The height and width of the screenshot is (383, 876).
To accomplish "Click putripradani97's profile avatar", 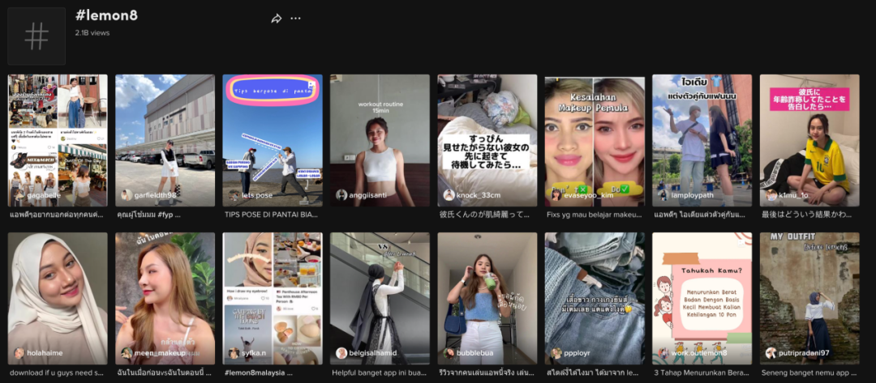I will tap(771, 353).
